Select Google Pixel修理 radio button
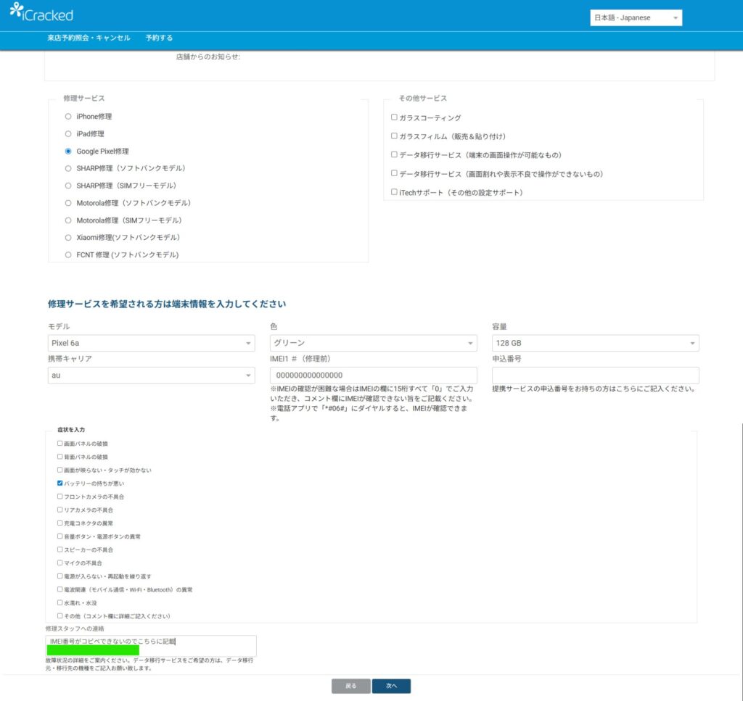 click(68, 151)
